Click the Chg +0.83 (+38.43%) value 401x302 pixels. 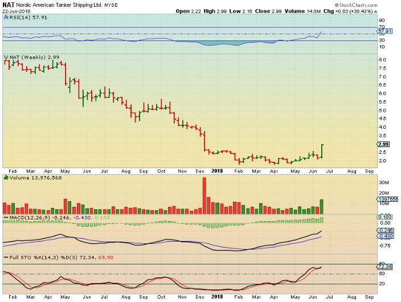[x=348, y=11]
